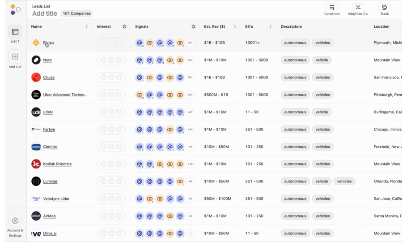Click the Rivian company logo
This screenshot has height=242, width=407.
point(36,43)
